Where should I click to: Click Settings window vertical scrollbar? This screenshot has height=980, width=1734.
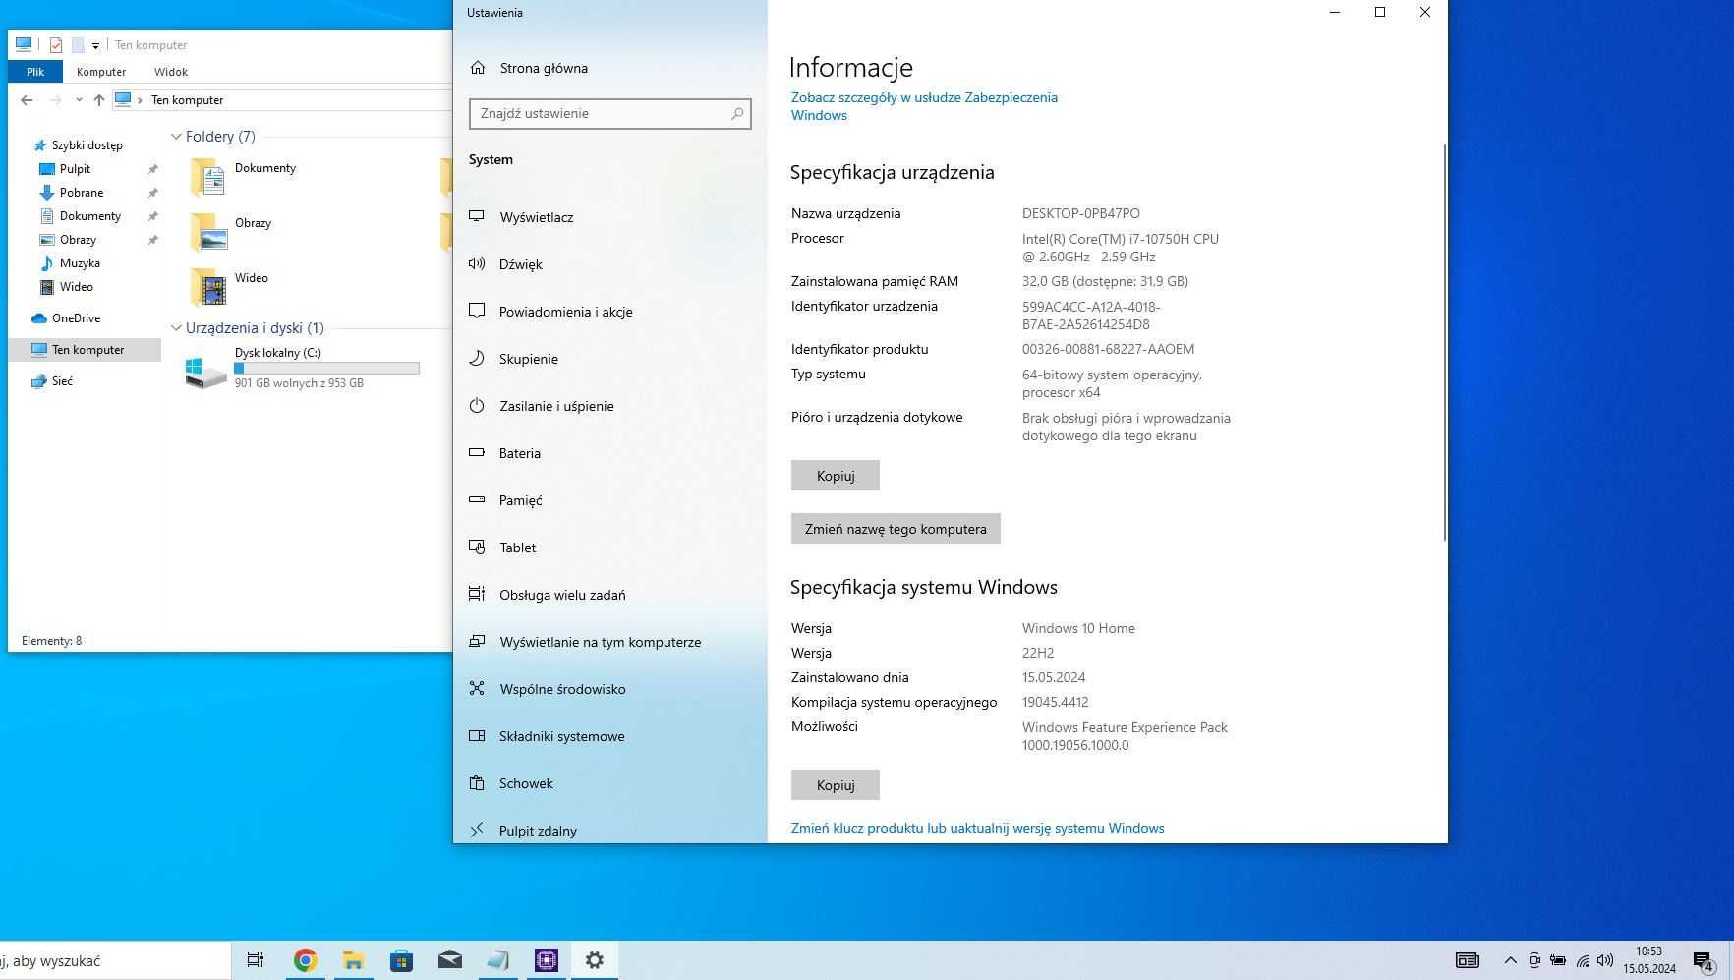[1444, 342]
